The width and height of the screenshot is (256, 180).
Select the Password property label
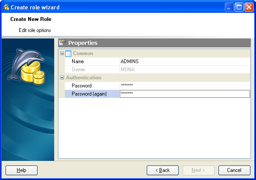(81, 86)
